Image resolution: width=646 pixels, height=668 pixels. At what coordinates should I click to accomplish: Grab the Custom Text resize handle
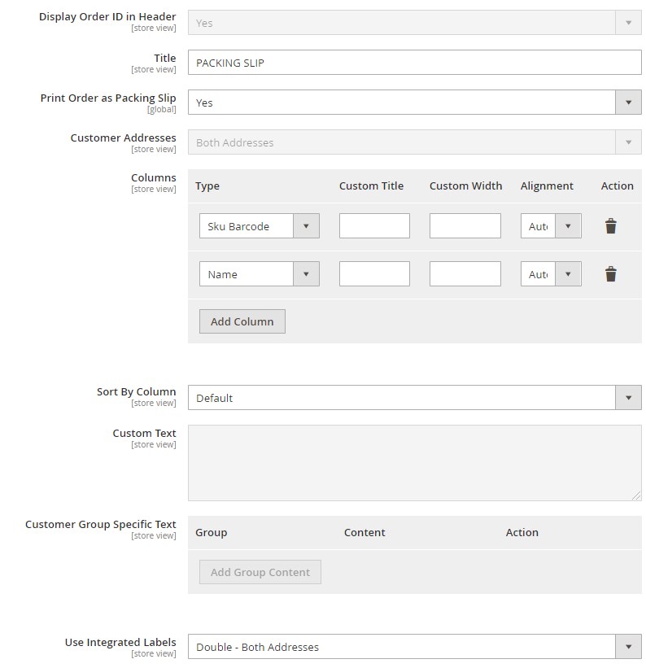coord(636,496)
